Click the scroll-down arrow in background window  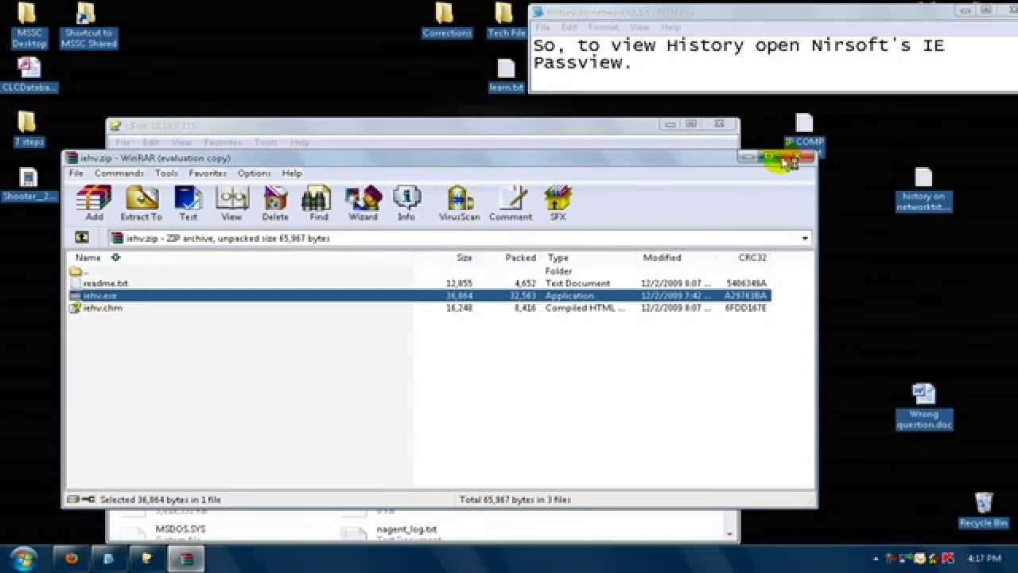[729, 534]
